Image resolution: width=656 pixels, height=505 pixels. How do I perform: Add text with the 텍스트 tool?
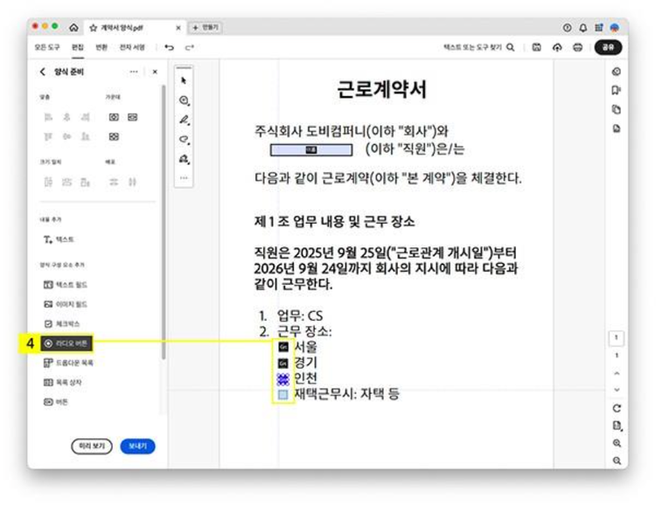59,239
